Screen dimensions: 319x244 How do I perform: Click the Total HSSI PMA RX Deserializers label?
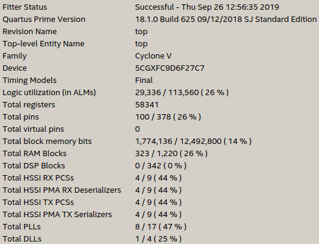(62, 190)
